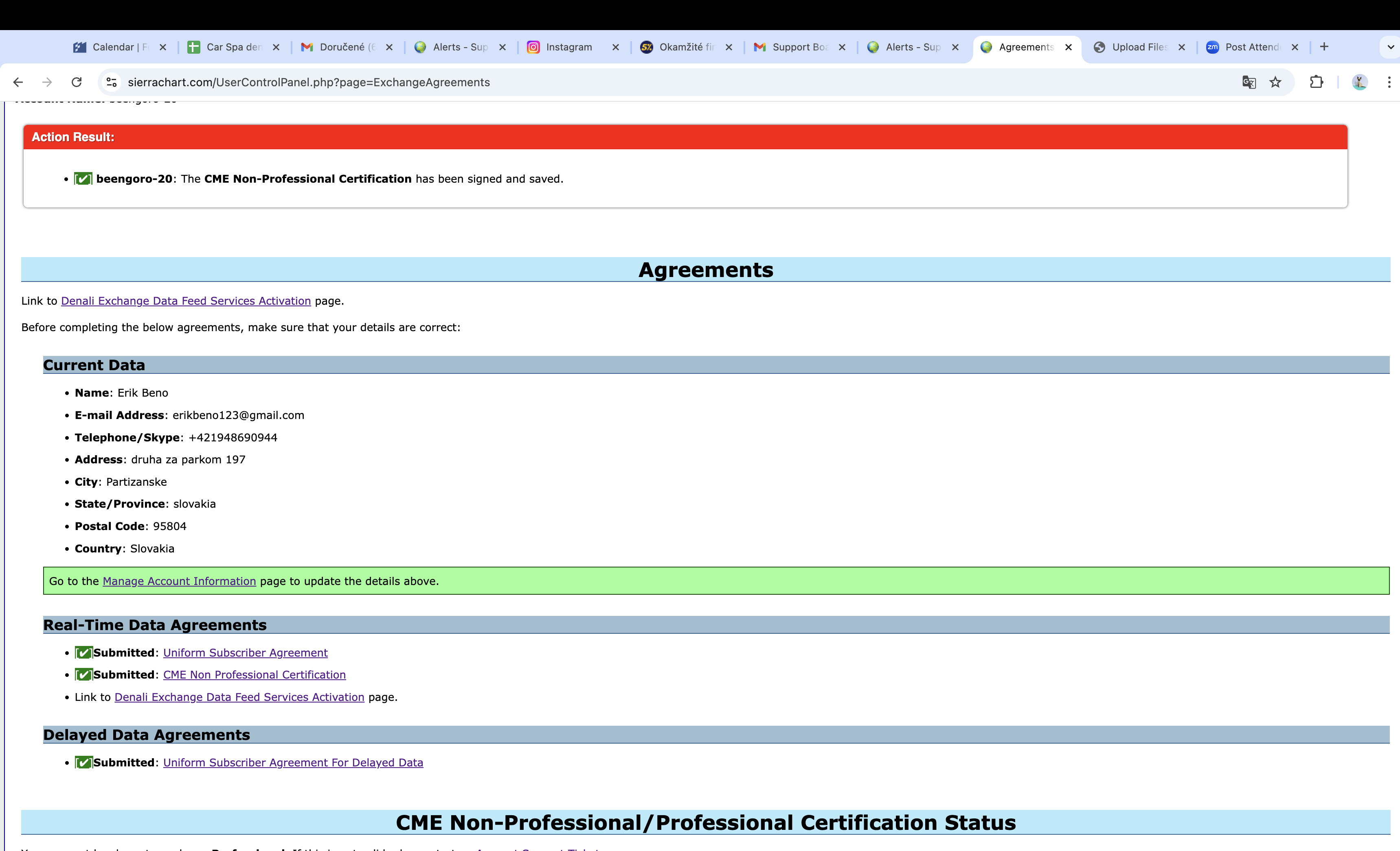Click the browser back arrow
Viewport: 1400px width, 851px height.
click(18, 82)
